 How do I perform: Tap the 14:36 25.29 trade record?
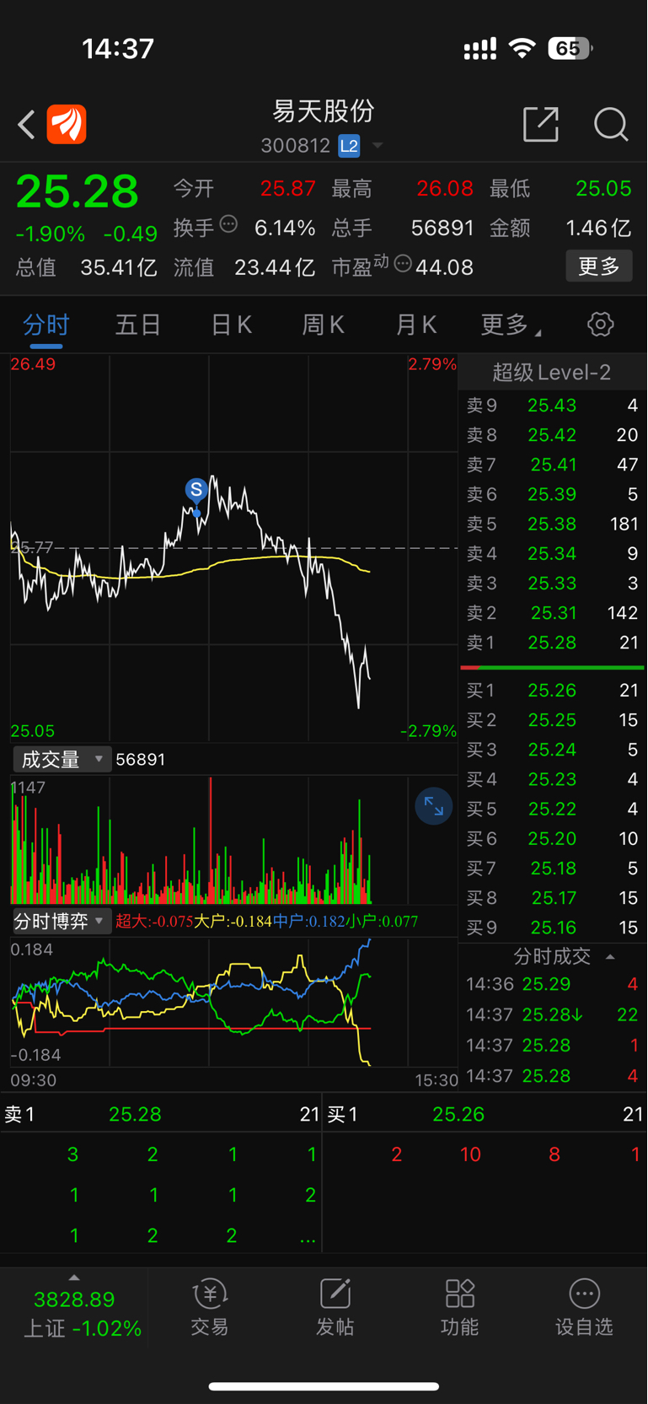[552, 984]
